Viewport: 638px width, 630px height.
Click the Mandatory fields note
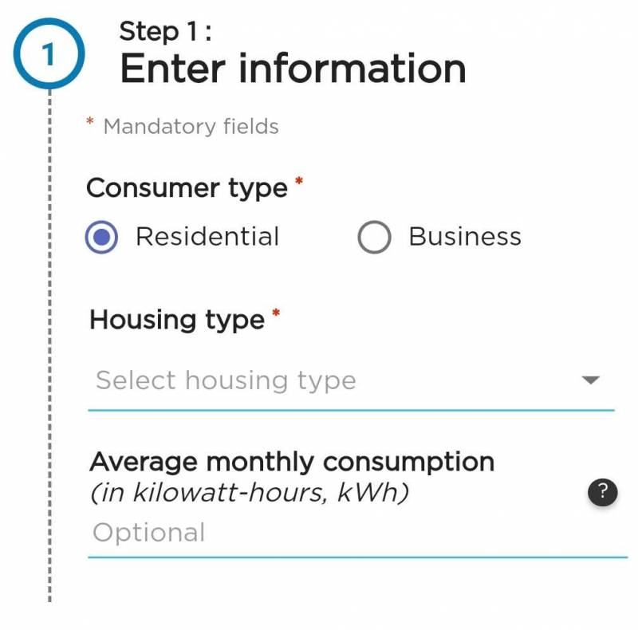191,127
